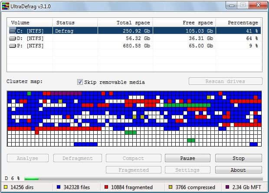Click the disabled Compact button
This screenshot has height=193, width=269.
click(134, 158)
